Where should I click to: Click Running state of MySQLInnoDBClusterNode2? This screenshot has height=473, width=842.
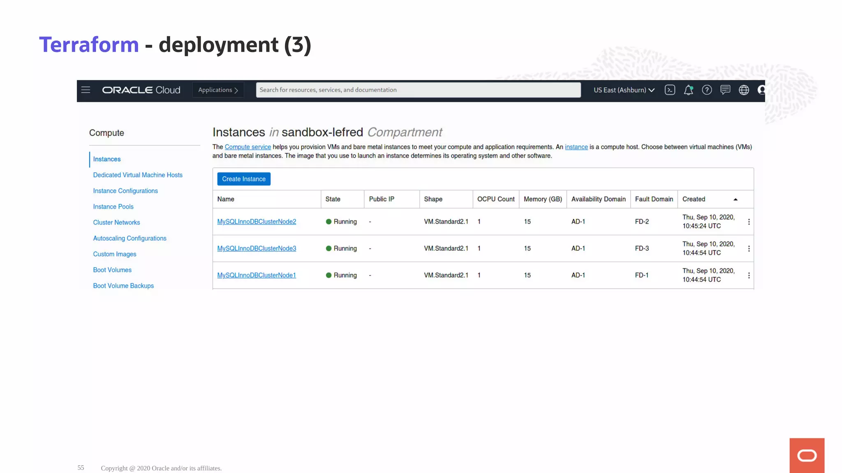click(x=341, y=222)
